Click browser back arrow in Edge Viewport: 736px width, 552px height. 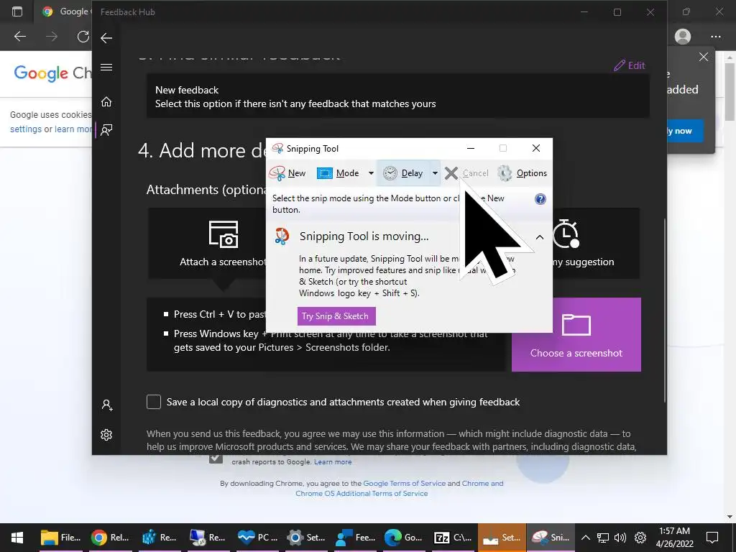pos(19,36)
